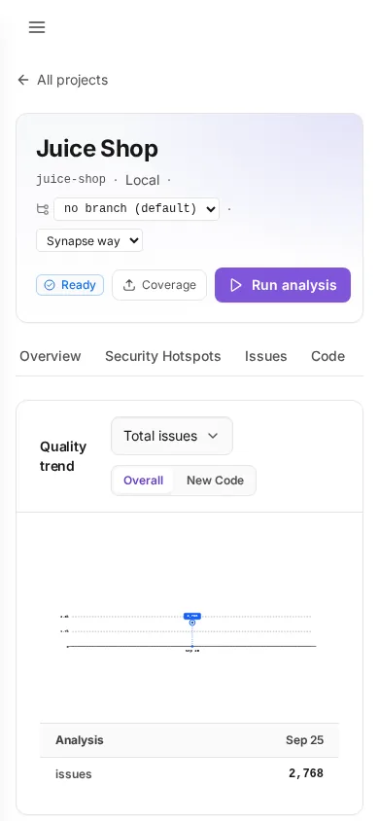Open the no branch (default) dropdown
The width and height of the screenshot is (379, 821).
136,209
